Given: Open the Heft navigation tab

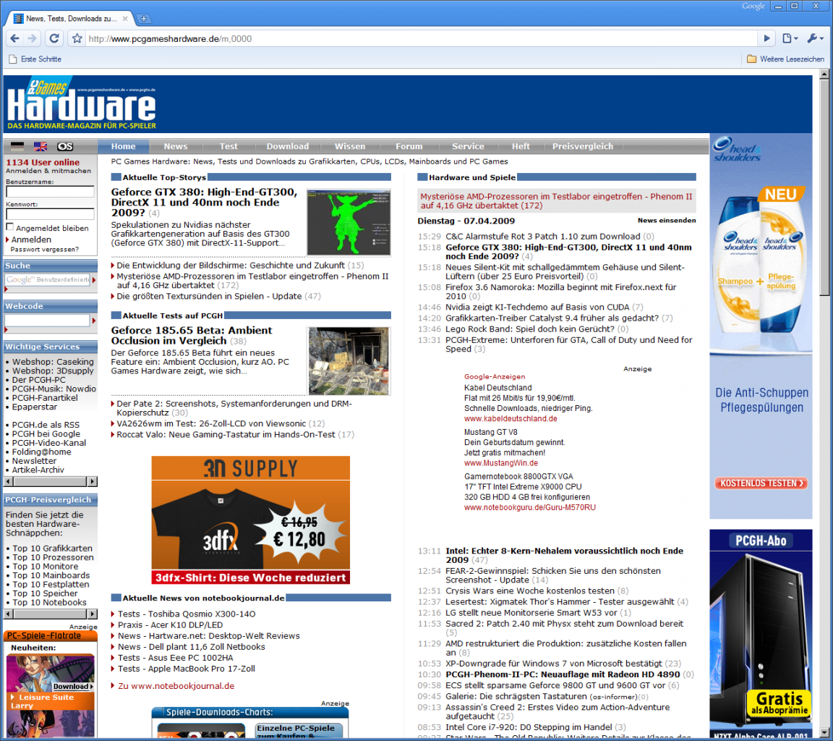Looking at the screenshot, I should pos(520,147).
